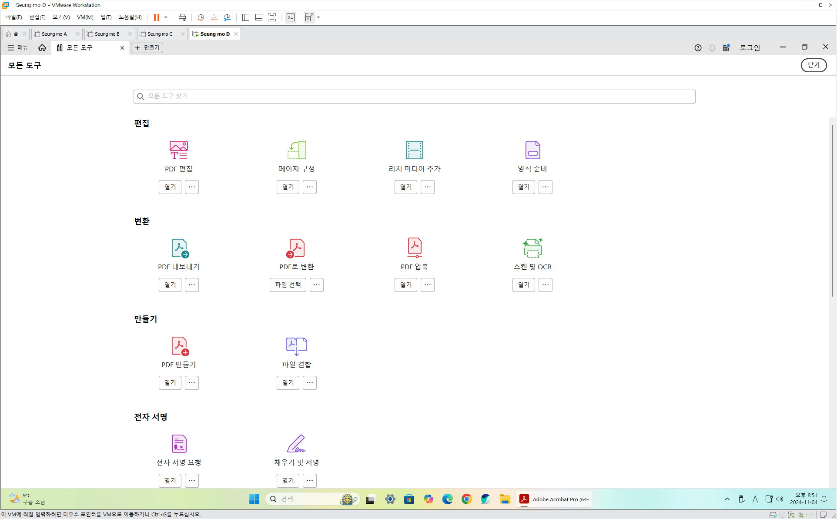
Task: Click the 모든 도구 찾기 search field
Action: click(x=414, y=97)
